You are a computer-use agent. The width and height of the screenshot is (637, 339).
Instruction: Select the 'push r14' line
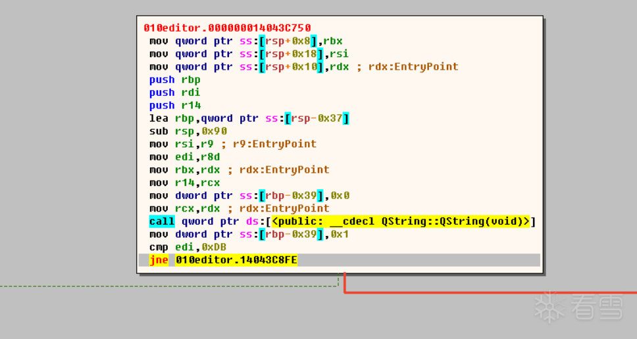point(175,105)
